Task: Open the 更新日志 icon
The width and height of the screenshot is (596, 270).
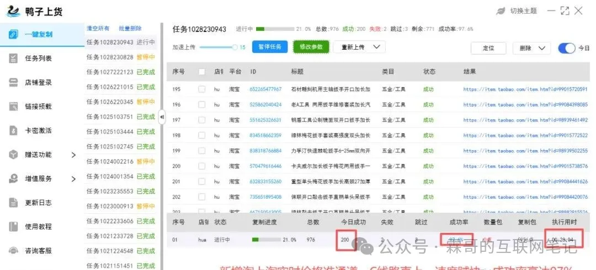Action: (x=13, y=203)
